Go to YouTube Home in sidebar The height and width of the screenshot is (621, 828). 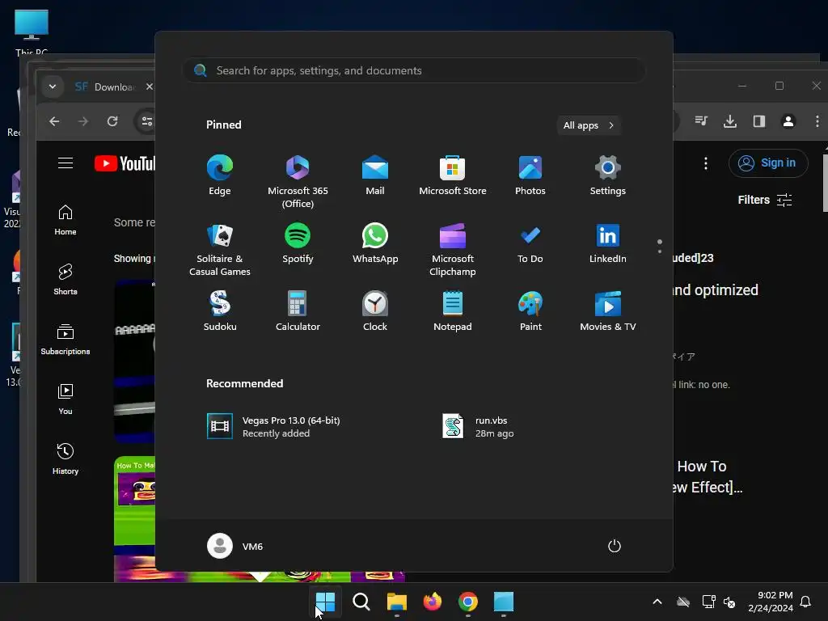[x=65, y=220]
